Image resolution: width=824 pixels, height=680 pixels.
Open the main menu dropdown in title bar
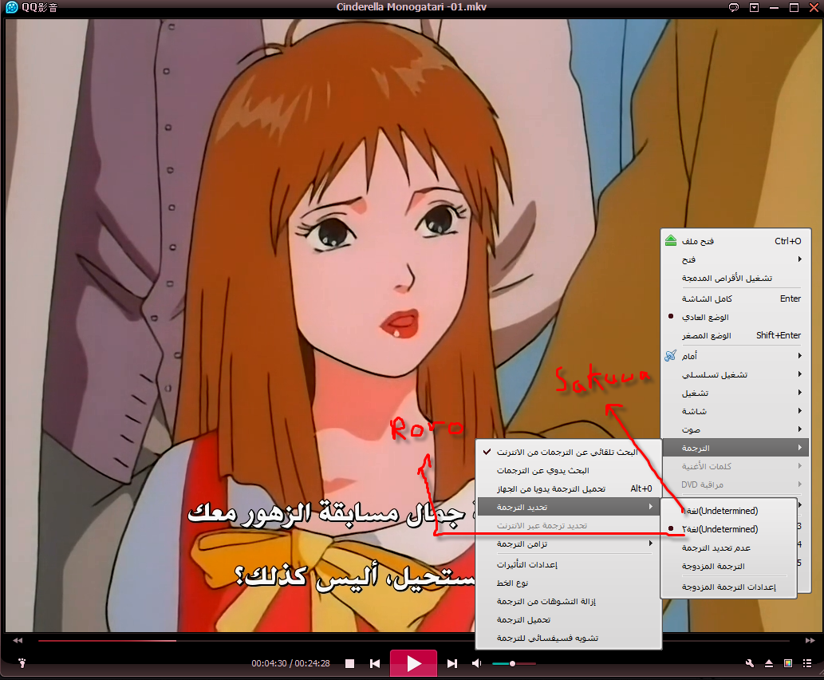755,7
